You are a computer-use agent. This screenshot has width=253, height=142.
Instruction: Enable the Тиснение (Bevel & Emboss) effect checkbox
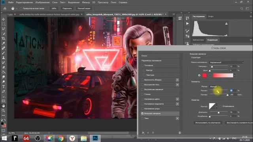pos(142,65)
